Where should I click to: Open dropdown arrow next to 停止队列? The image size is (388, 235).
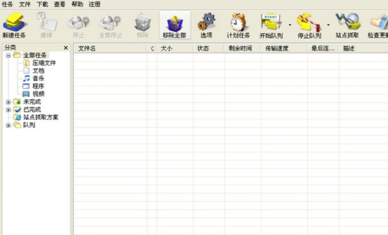tap(328, 25)
